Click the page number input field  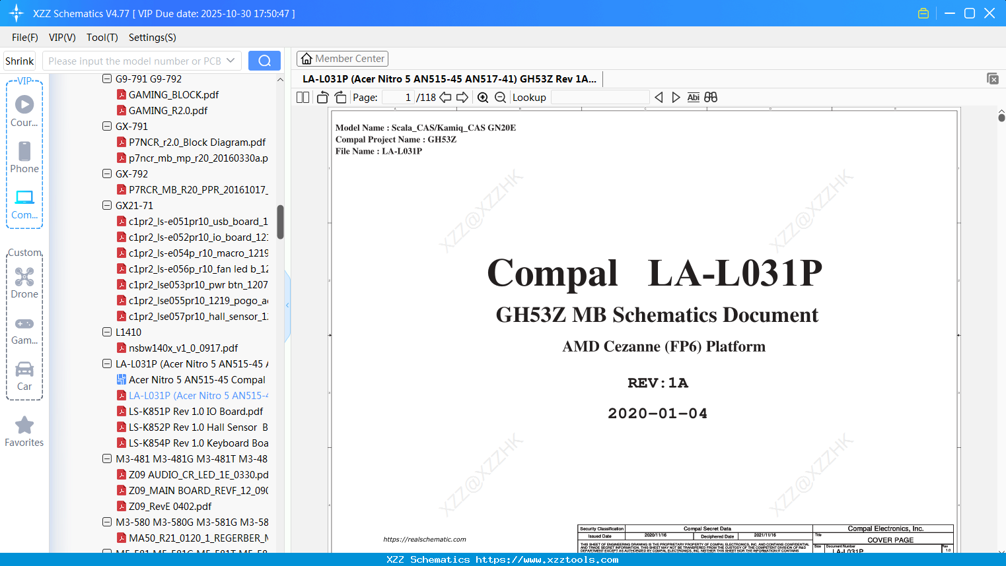(398, 98)
